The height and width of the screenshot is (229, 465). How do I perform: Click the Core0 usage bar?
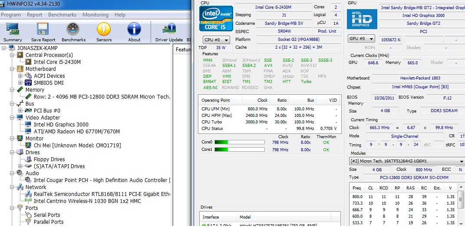239,143
